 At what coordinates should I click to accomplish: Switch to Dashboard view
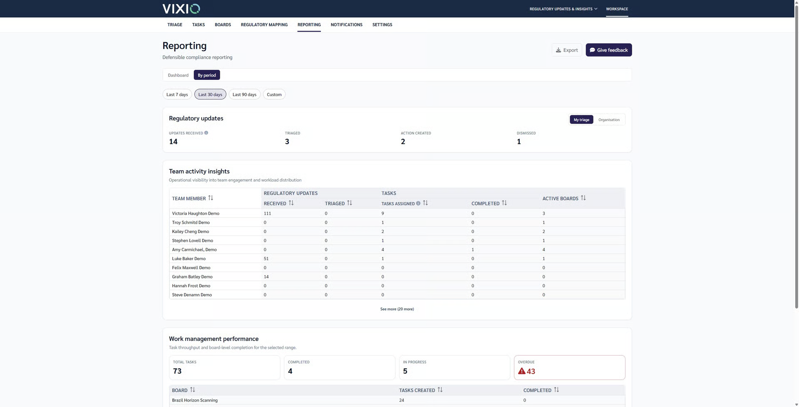(x=178, y=75)
